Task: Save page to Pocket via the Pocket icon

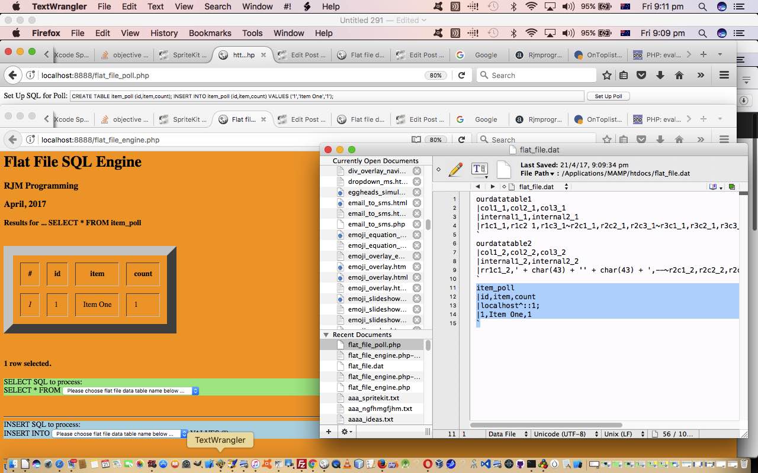Action: tap(641, 76)
